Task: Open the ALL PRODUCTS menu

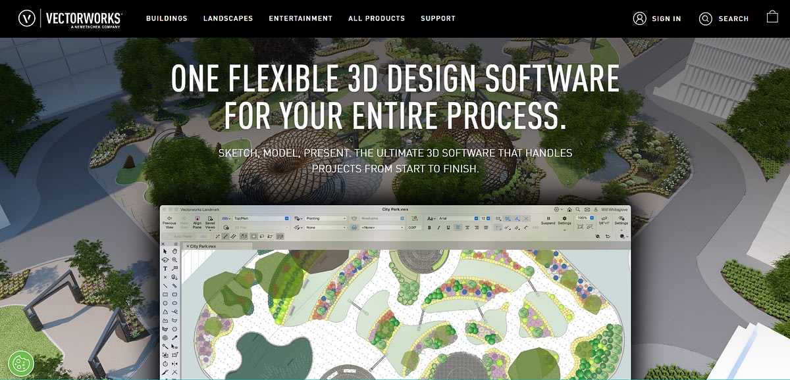Action: [377, 18]
